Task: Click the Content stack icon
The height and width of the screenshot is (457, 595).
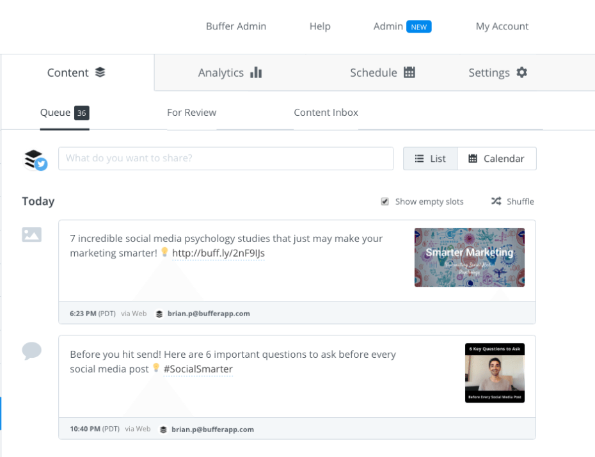Action: coord(100,72)
